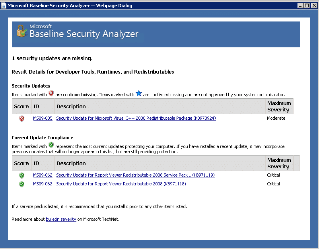Click the dialog page icon in title bar

[x=4, y=6]
